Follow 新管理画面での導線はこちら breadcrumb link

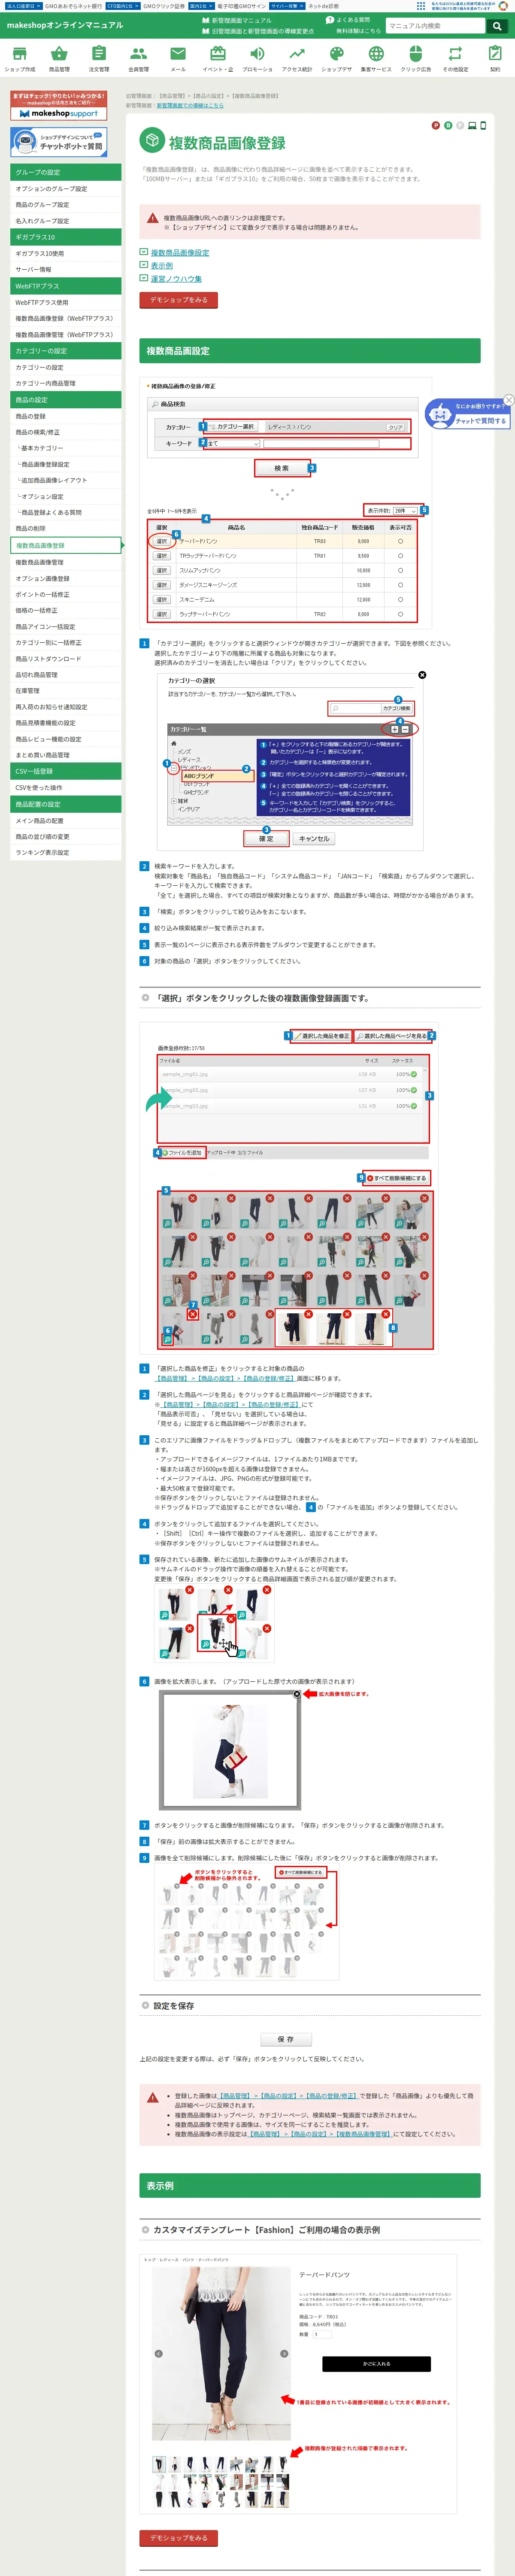pos(190,105)
